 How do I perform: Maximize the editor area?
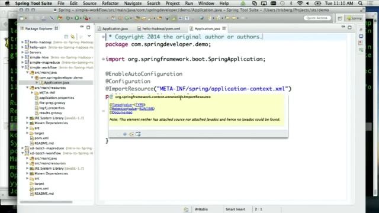[349, 28]
